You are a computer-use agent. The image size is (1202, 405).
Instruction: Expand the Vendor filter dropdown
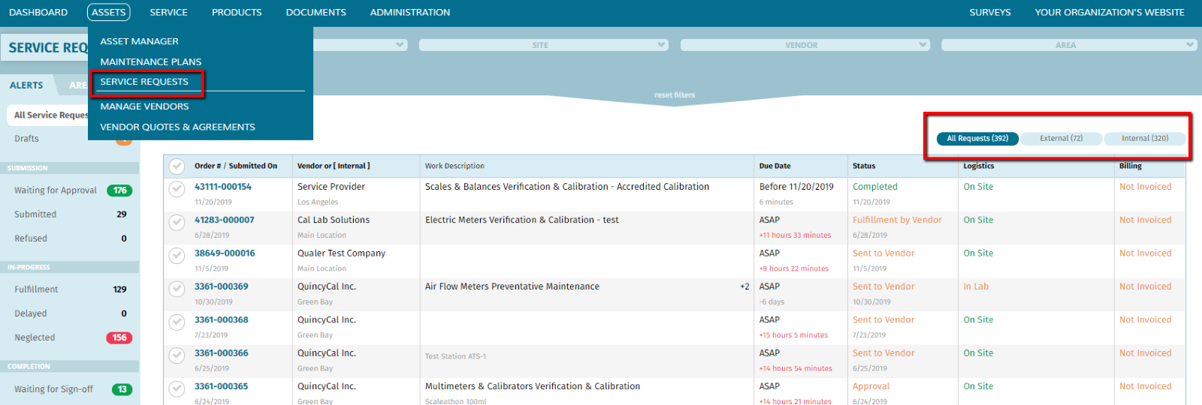[x=805, y=45]
